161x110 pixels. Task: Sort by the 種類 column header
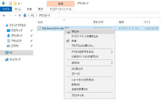coord(130,22)
